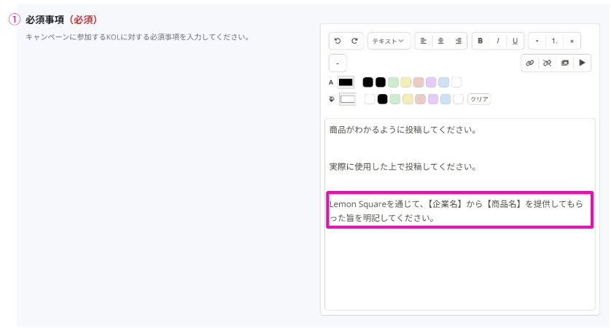Insert a numbered list
611x328 pixels.
coord(555,41)
